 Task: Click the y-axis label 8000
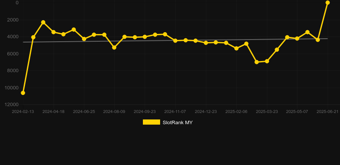pos(13,70)
